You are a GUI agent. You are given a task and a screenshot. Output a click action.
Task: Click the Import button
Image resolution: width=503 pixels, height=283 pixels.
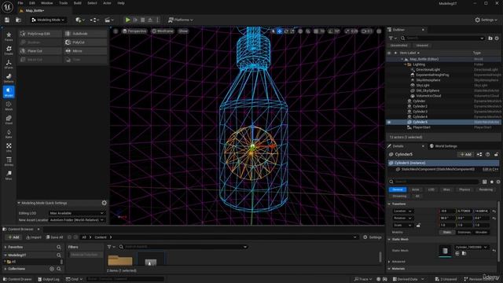(x=34, y=237)
